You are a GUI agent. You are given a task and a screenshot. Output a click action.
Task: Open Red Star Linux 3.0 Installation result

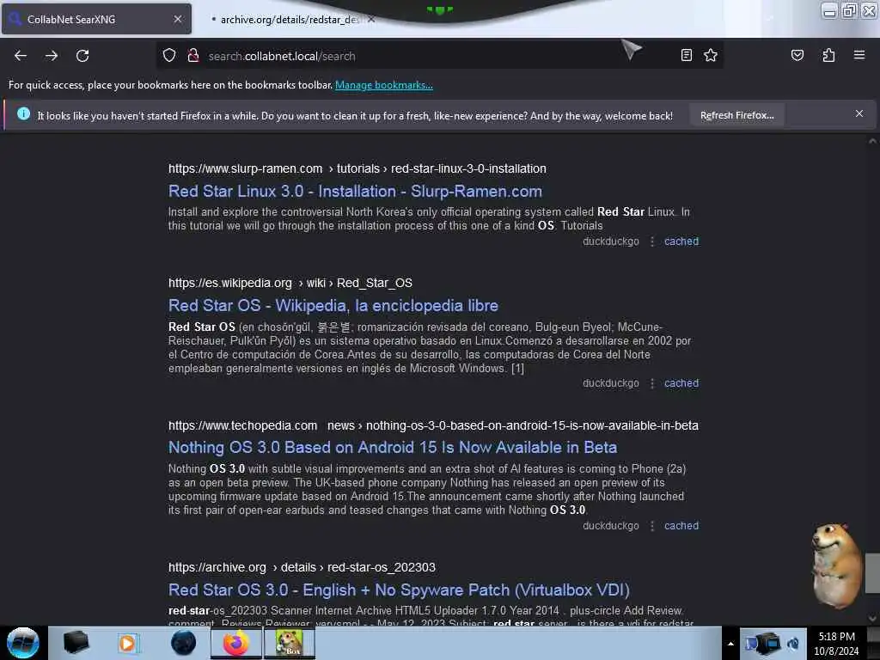(x=355, y=192)
